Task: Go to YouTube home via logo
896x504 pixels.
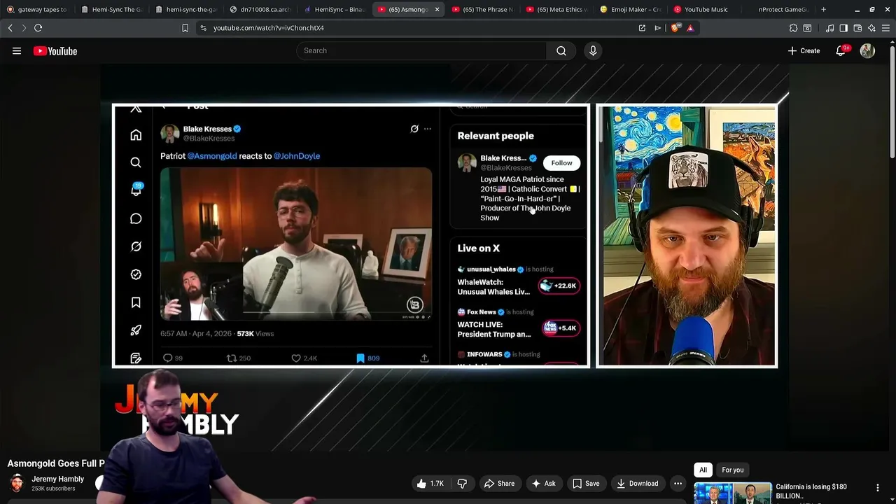Action: pyautogui.click(x=55, y=51)
